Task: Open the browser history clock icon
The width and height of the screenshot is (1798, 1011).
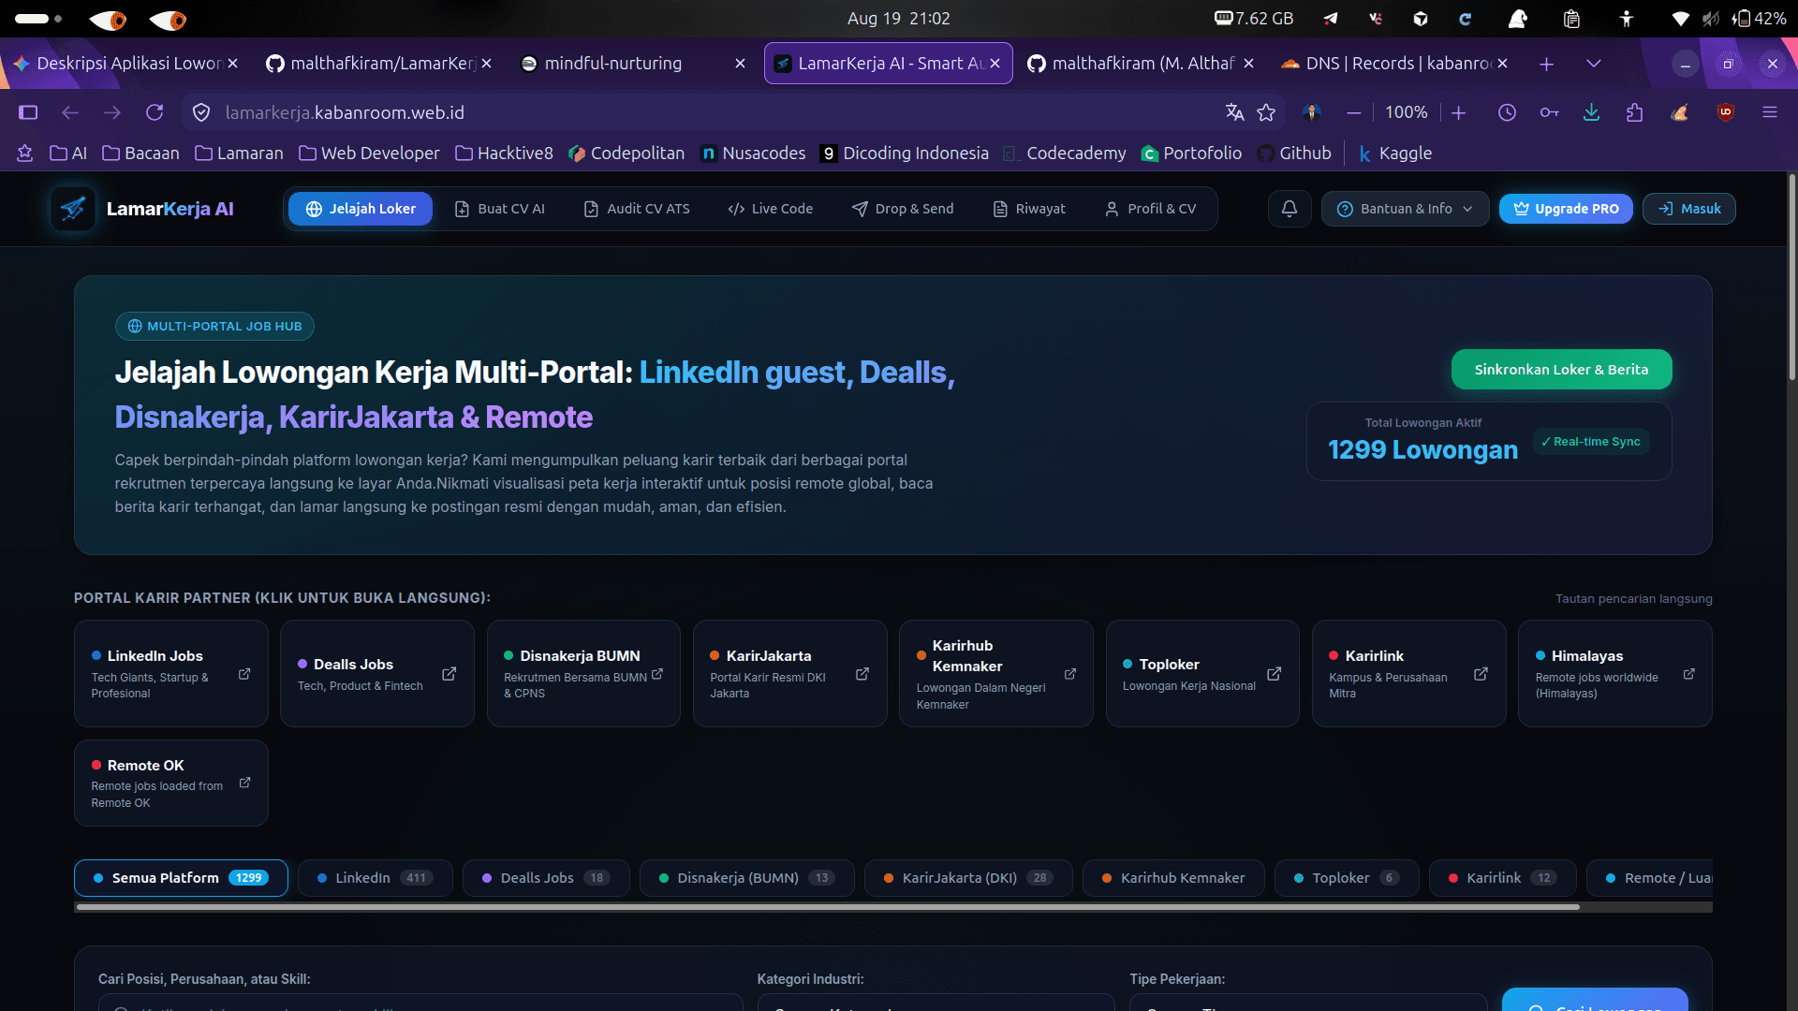Action: point(1507,112)
